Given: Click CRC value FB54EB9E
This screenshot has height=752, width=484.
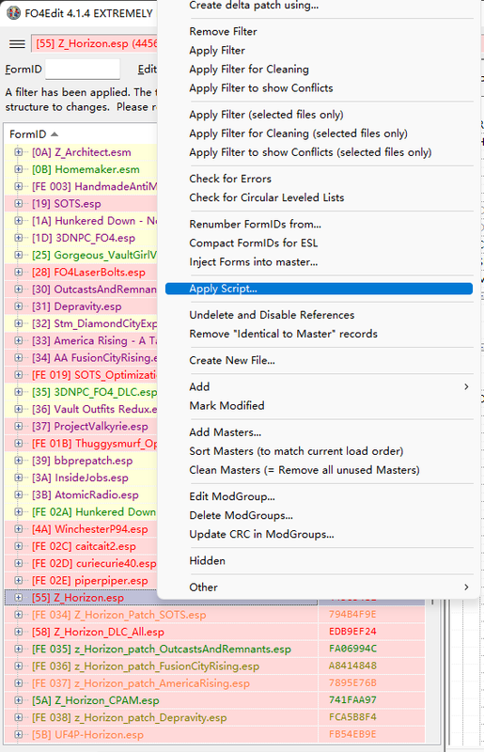Looking at the screenshot, I should click(352, 735).
